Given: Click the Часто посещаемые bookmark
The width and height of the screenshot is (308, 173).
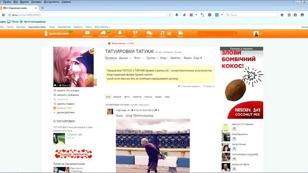Looking at the screenshot, I should tap(33, 22).
